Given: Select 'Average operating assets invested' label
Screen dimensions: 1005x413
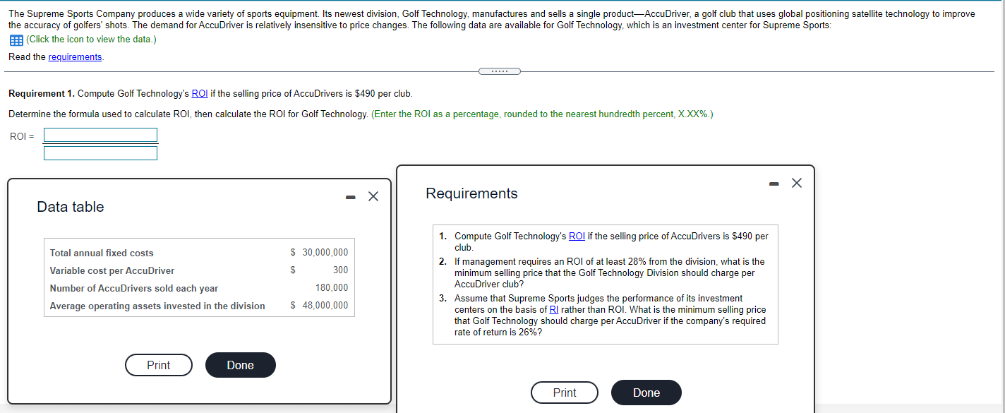Looking at the screenshot, I should 157,306.
